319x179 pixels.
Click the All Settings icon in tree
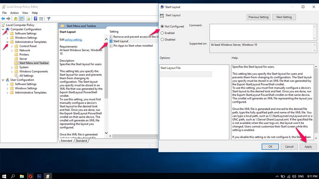tap(17, 76)
